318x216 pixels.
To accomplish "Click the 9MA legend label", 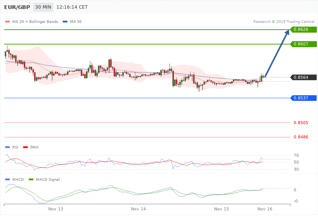I will tap(34, 147).
